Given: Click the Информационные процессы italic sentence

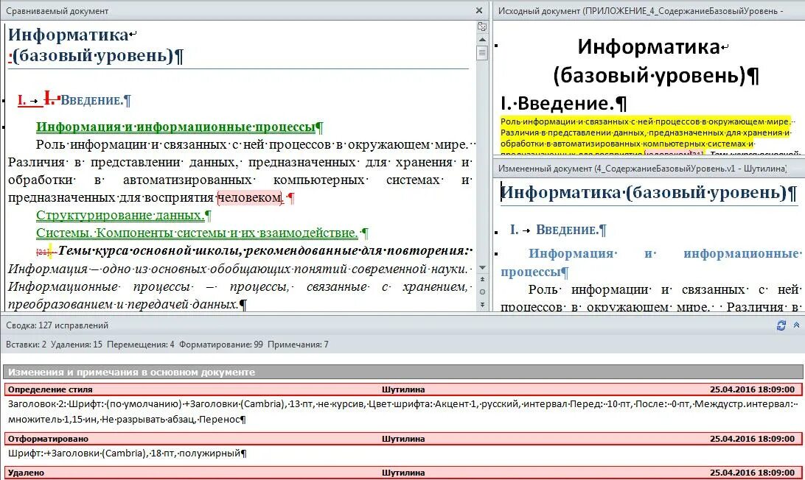Looking at the screenshot, I should point(240,295).
